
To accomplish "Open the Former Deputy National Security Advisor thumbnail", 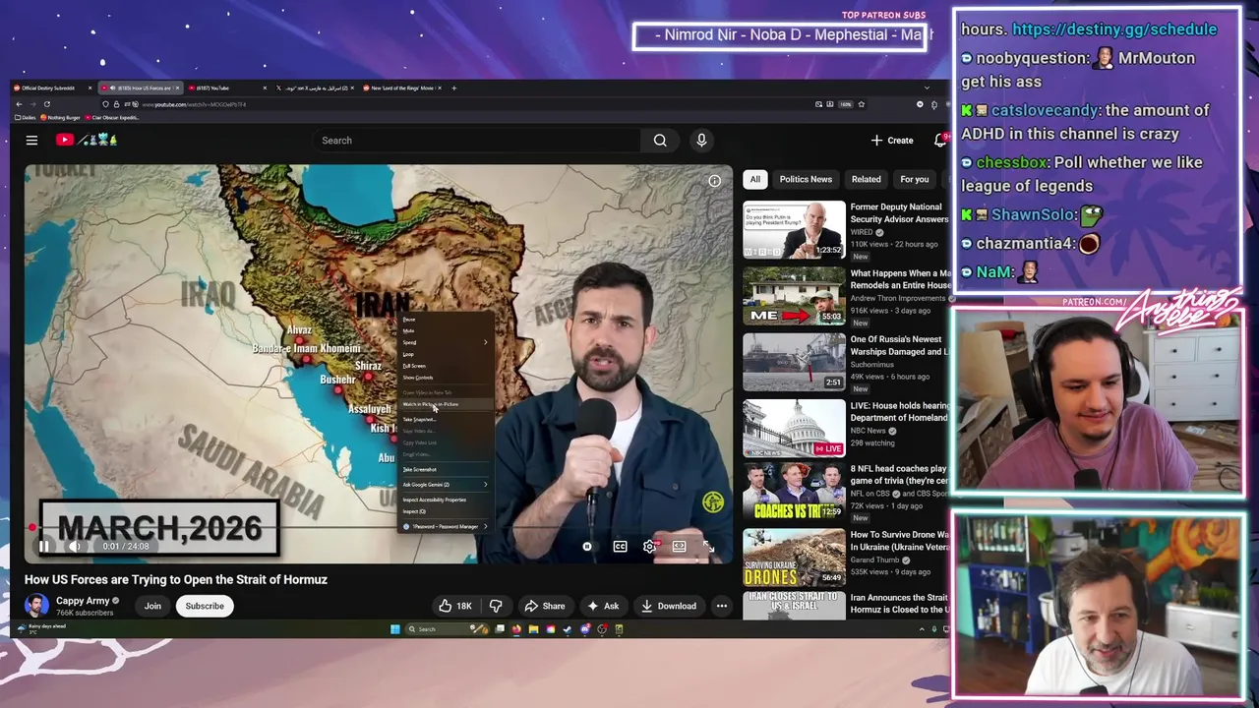I will pyautogui.click(x=794, y=229).
